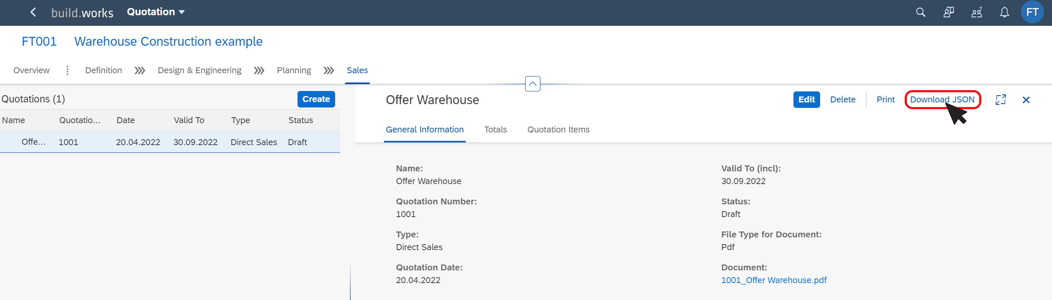The image size is (1052, 300).
Task: Click the Quotations (1) list heading
Action: point(33,99)
